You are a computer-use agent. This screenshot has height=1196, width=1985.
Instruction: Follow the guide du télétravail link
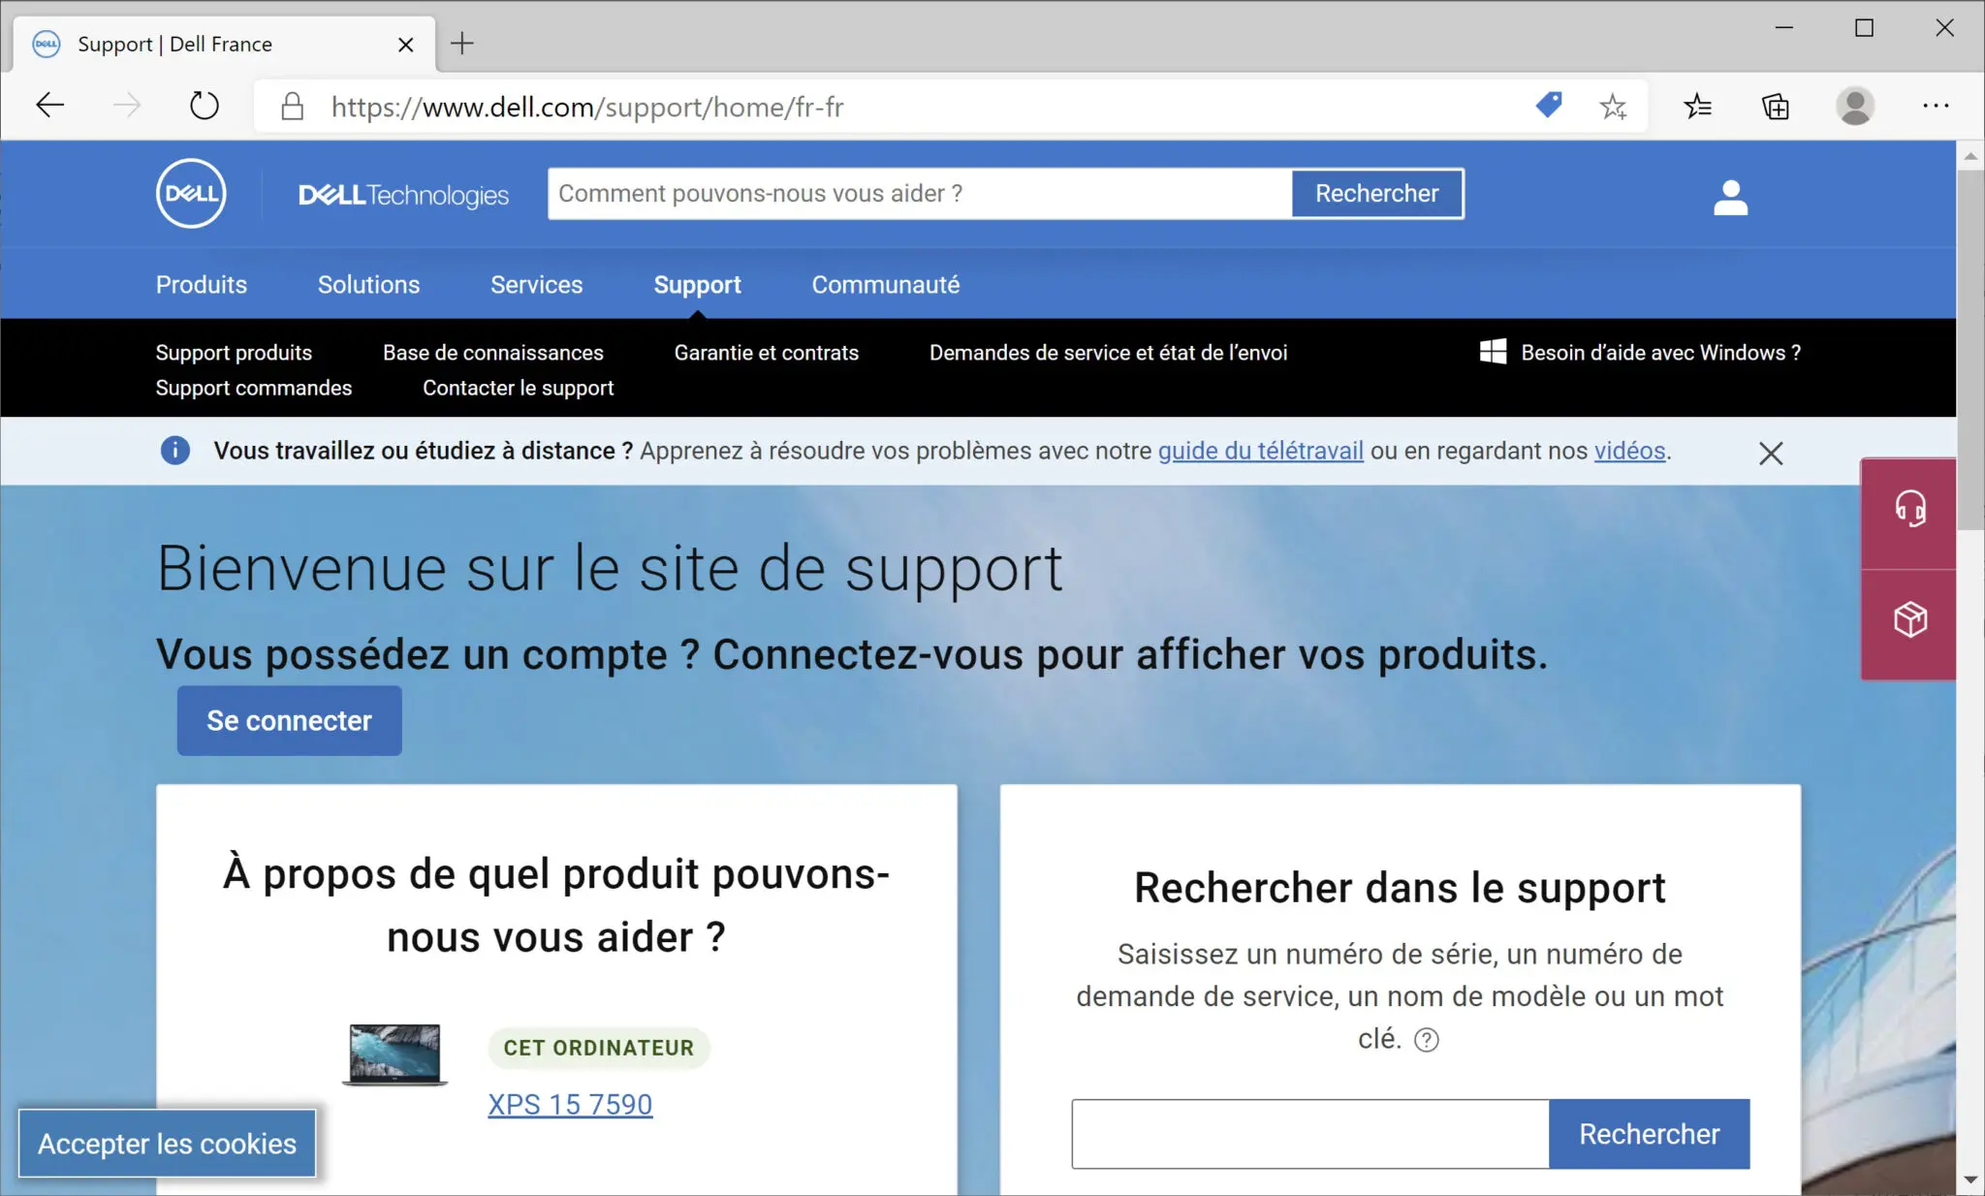point(1260,451)
